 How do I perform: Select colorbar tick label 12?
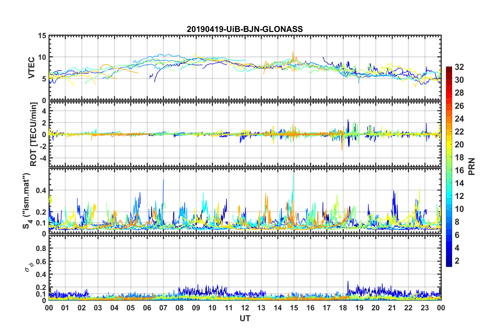coord(459,196)
